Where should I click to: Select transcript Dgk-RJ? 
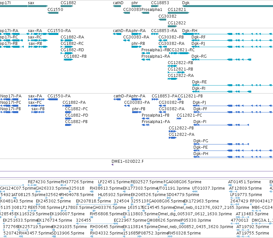tap(198, 44)
